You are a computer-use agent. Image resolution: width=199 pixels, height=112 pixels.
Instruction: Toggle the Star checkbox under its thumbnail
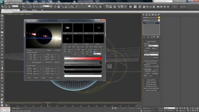click(x=74, y=44)
